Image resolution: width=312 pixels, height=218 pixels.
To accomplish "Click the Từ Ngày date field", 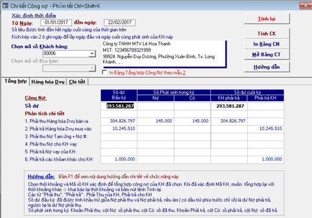I will coord(56,22).
